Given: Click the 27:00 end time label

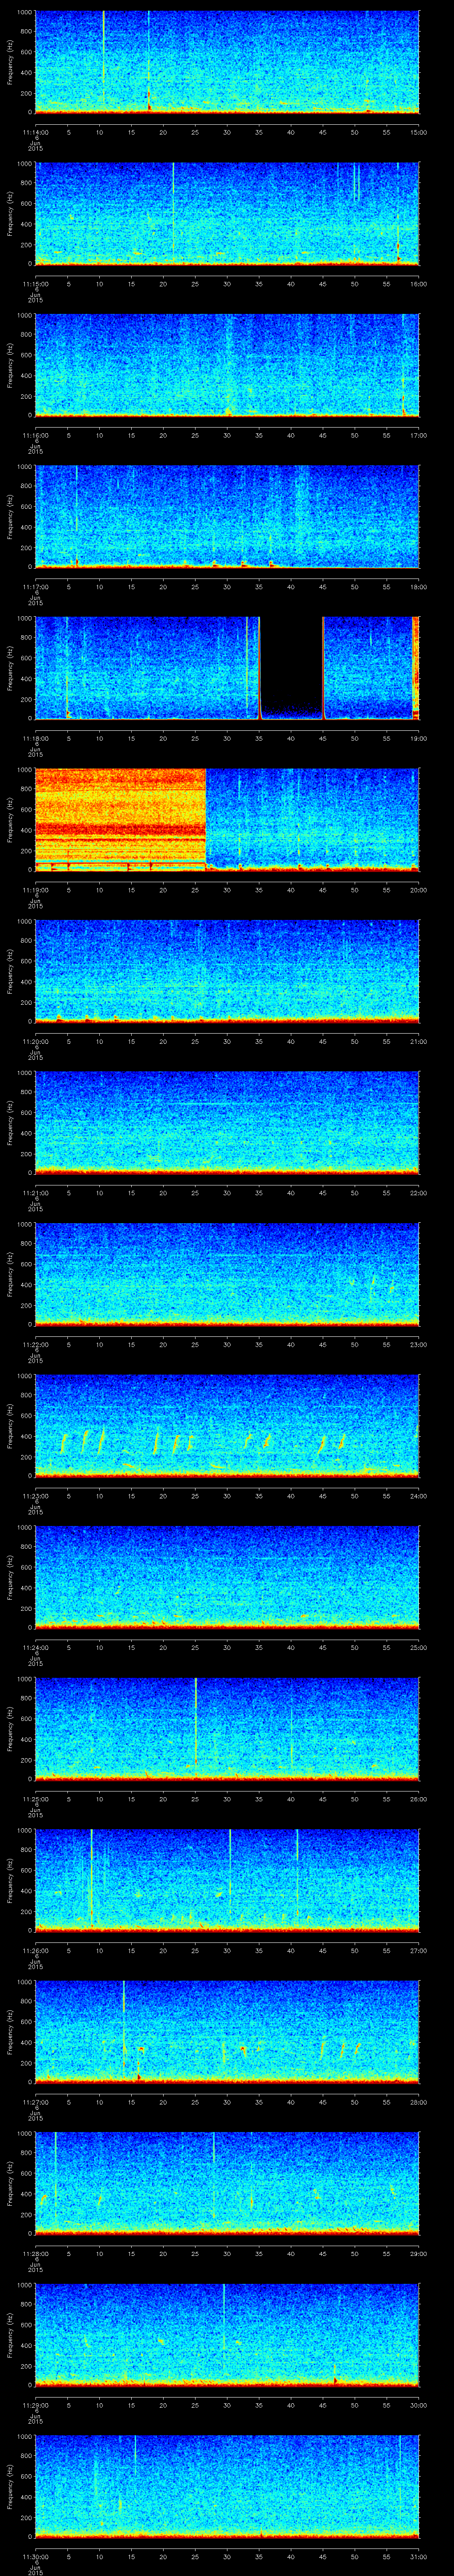Looking at the screenshot, I should click(x=418, y=1950).
